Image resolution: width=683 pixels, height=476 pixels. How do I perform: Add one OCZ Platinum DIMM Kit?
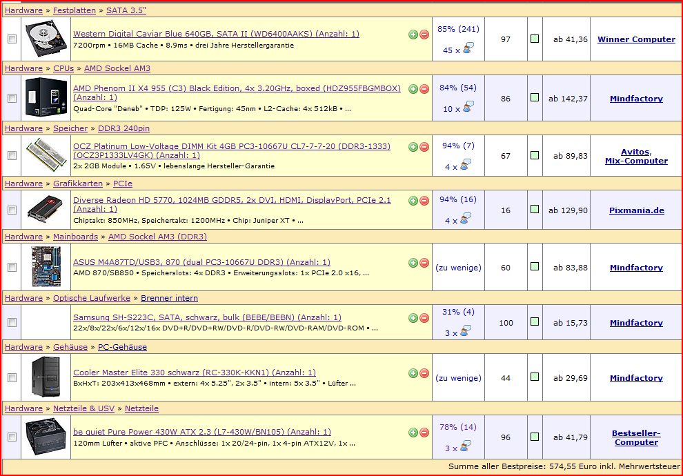[x=413, y=147]
